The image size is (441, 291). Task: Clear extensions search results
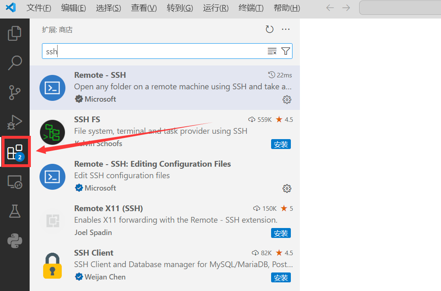click(272, 51)
